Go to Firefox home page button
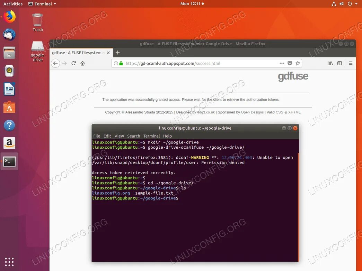362x271 pixels. [83, 63]
